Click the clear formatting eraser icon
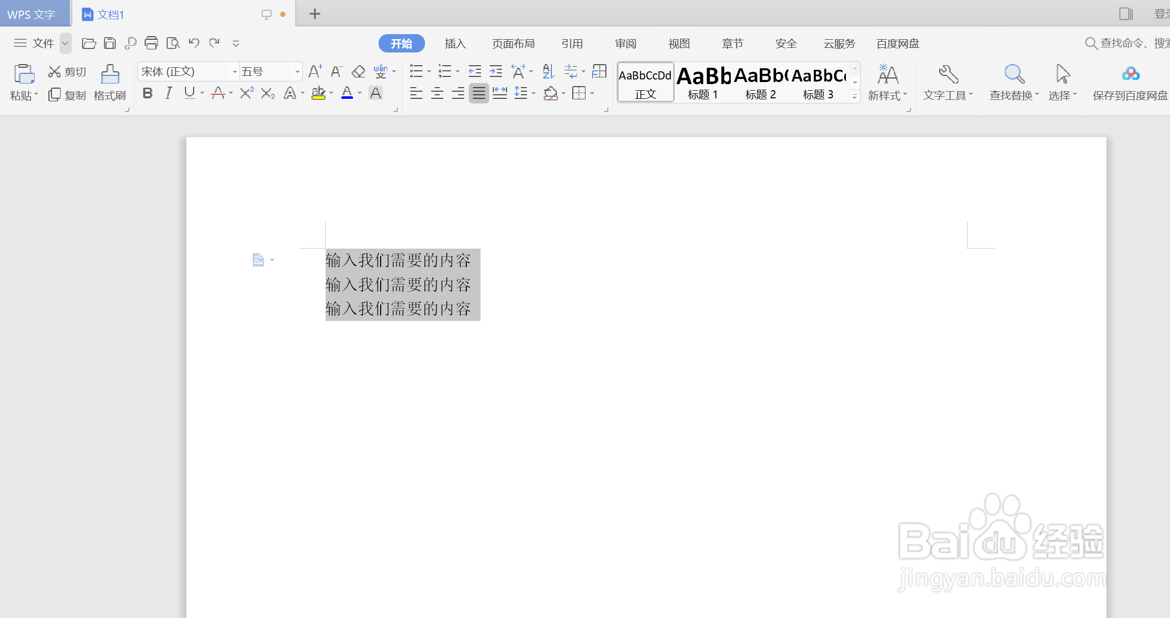The width and height of the screenshot is (1170, 618). 358,72
